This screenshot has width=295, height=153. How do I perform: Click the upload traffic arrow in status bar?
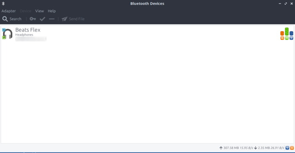click(x=221, y=148)
